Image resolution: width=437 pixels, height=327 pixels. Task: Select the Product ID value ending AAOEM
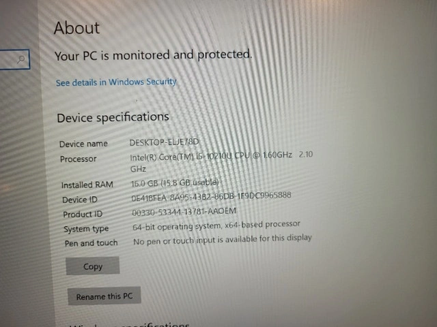coord(184,212)
